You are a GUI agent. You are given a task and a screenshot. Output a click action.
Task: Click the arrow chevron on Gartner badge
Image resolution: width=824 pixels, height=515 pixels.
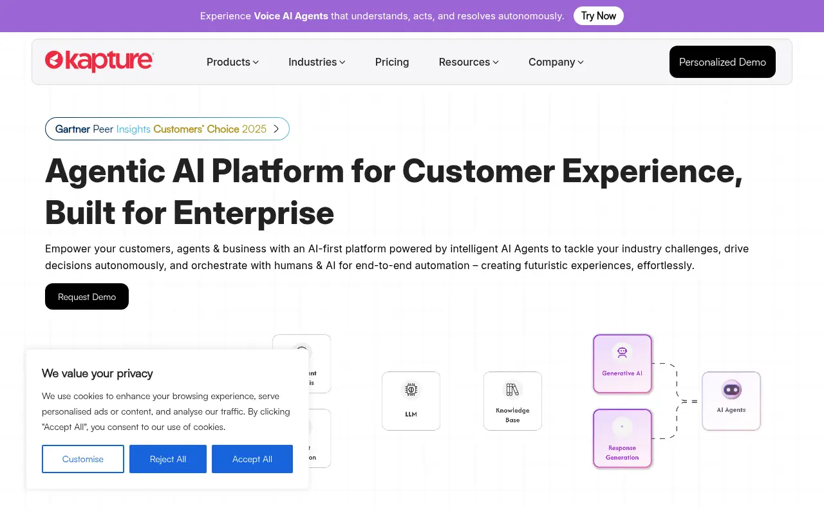click(x=276, y=129)
